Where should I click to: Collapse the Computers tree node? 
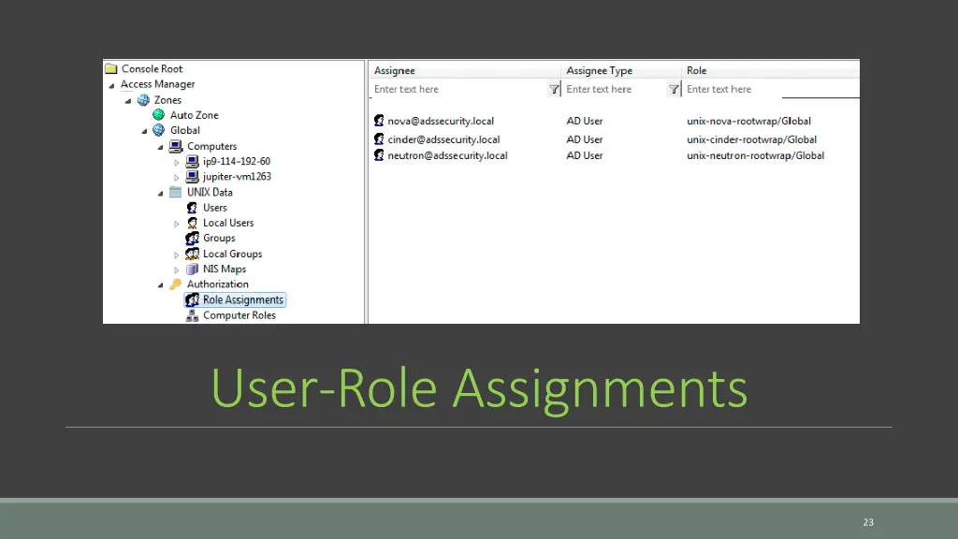[x=161, y=147]
